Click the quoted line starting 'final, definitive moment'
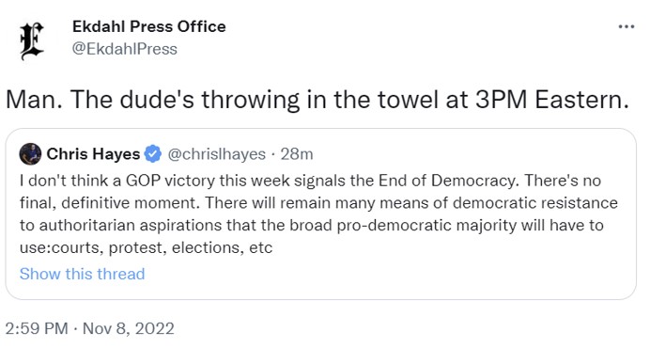The image size is (650, 348). click(318, 203)
